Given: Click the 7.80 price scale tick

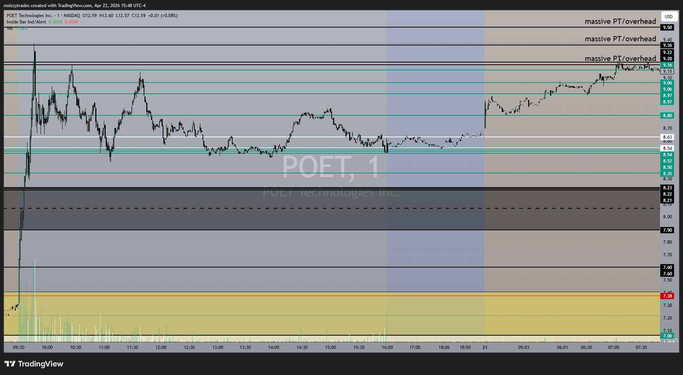Looking at the screenshot, I should coord(668,242).
